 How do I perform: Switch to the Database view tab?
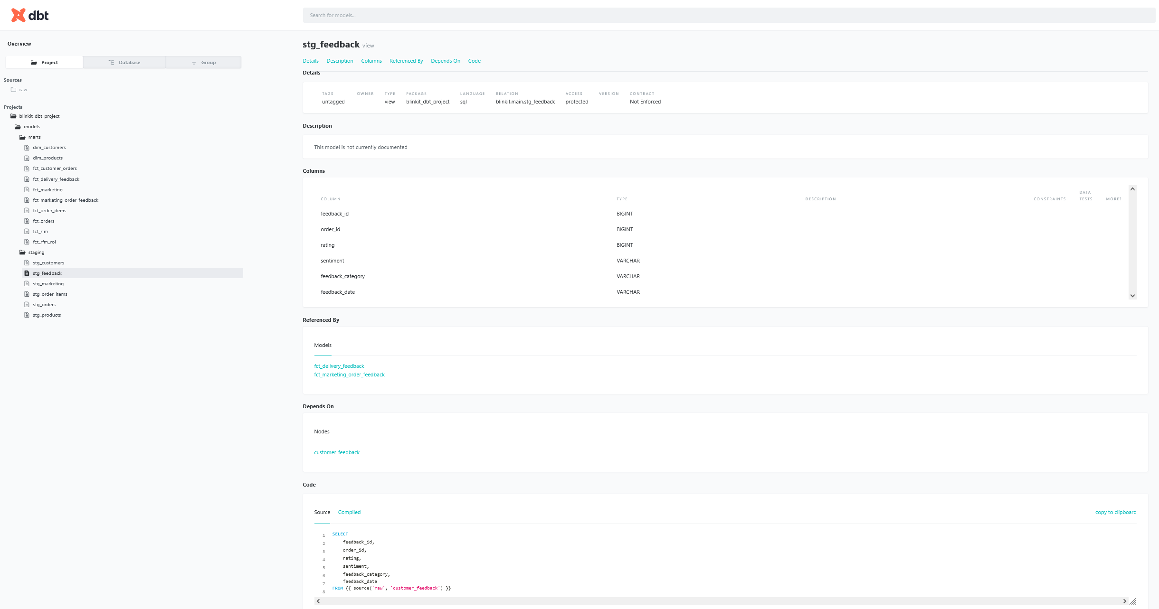pos(124,62)
